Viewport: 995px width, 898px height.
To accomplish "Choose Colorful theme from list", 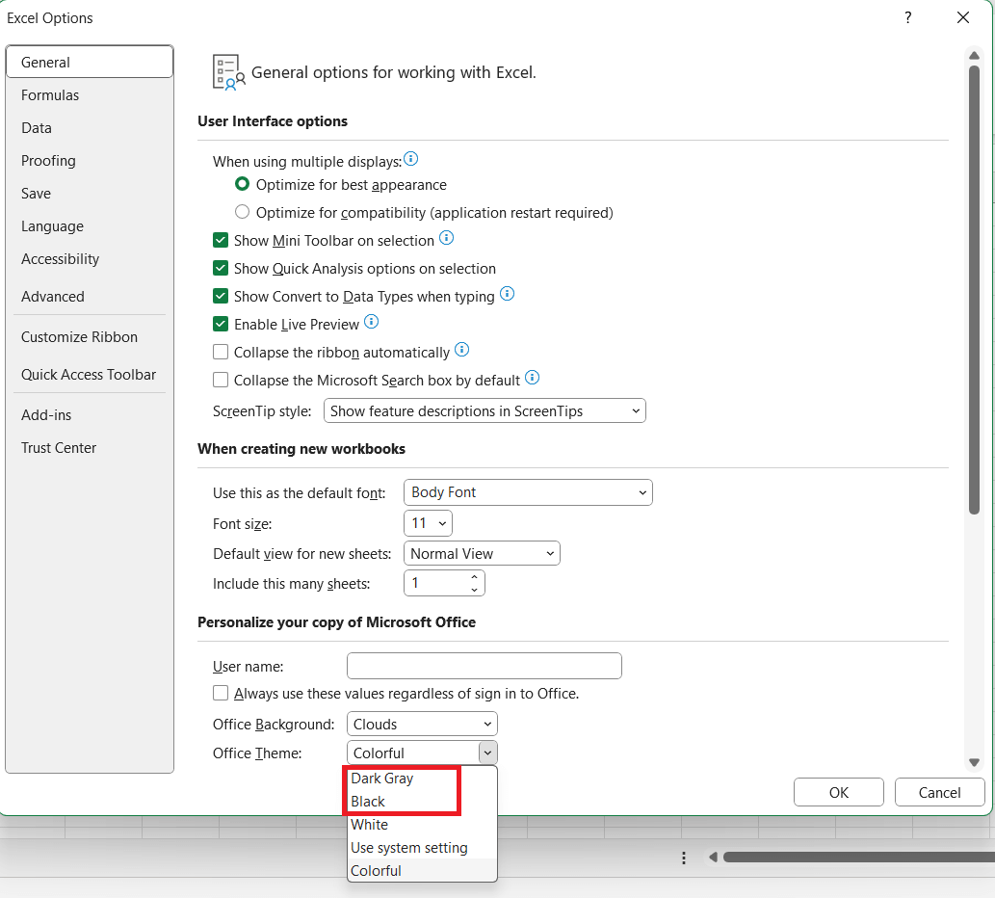I will [422, 871].
